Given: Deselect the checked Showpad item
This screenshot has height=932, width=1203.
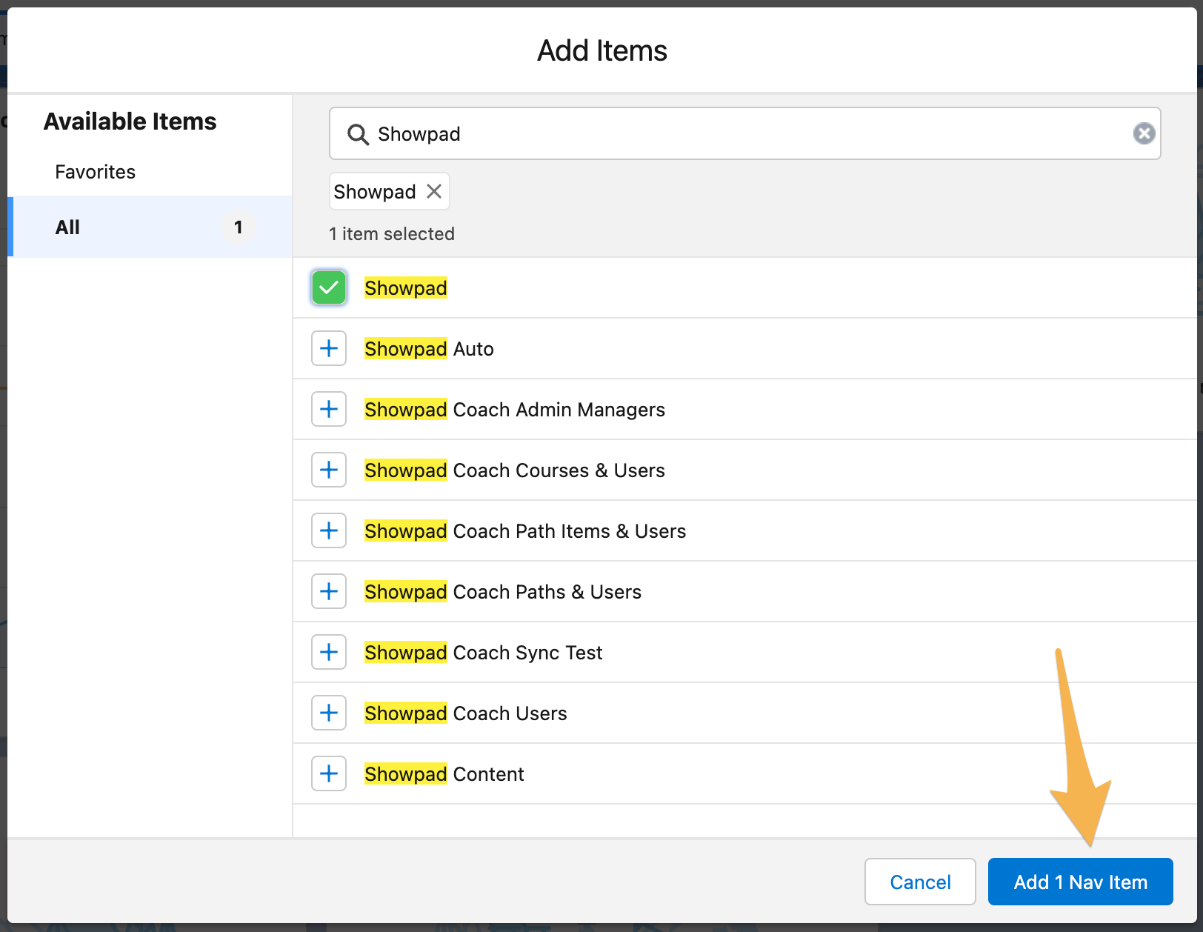Looking at the screenshot, I should [x=328, y=287].
